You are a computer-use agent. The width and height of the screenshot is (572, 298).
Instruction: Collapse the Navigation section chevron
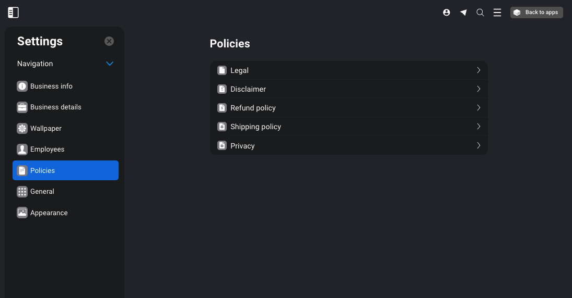(110, 64)
